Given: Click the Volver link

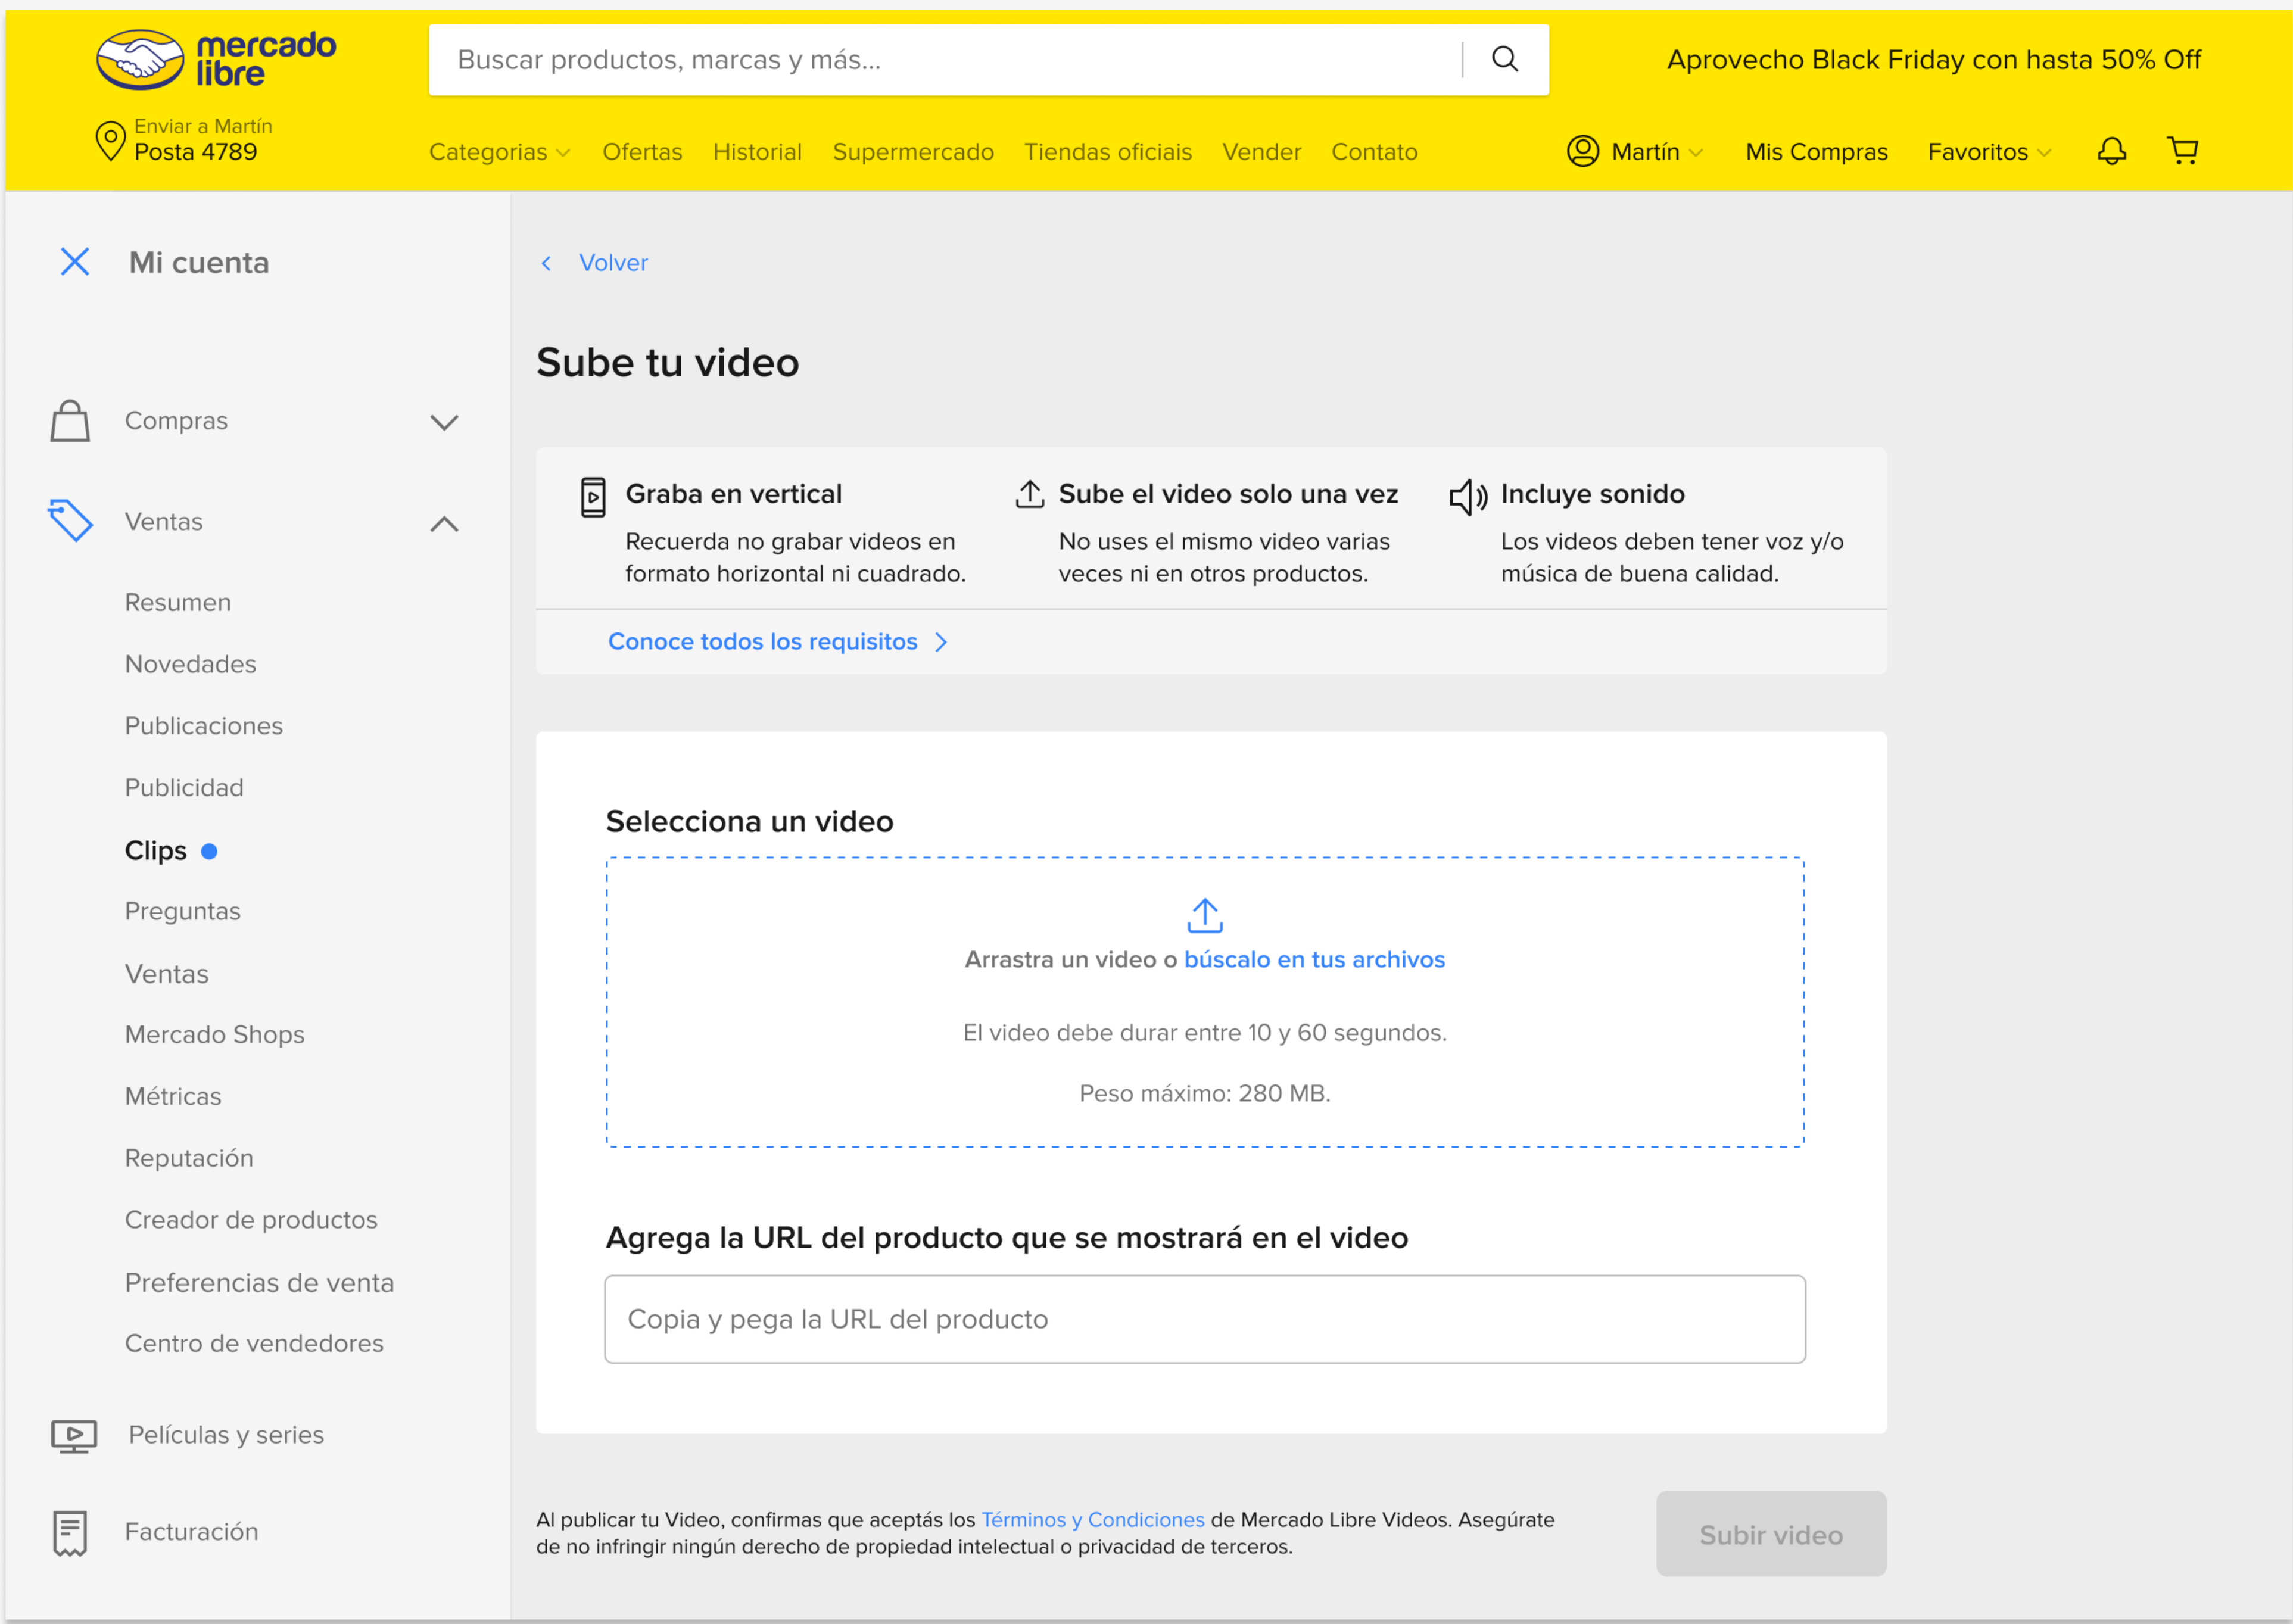Looking at the screenshot, I should [x=613, y=263].
